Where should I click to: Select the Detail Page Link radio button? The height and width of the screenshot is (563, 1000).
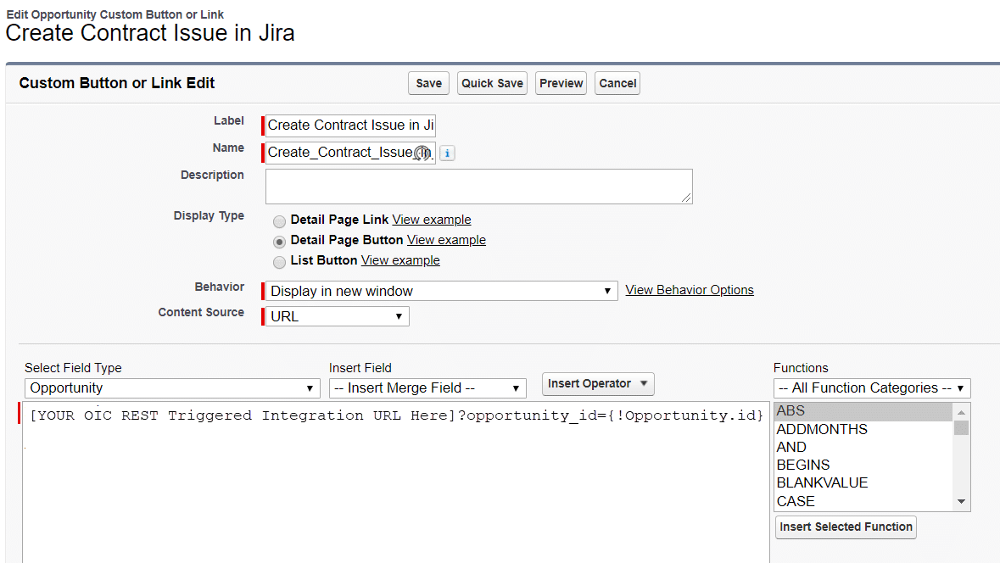click(x=279, y=221)
